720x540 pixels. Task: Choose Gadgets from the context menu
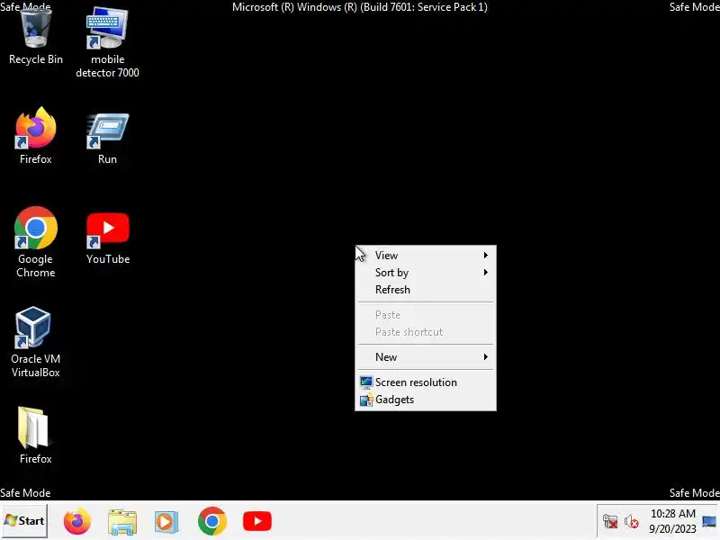point(426,400)
